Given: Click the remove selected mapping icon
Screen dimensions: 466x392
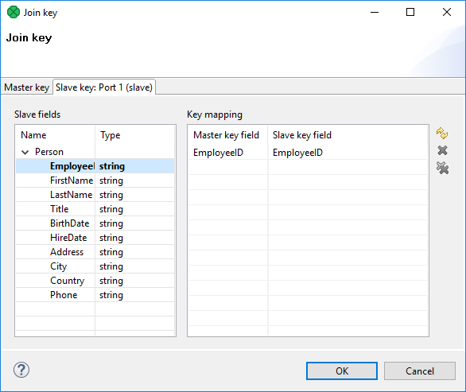Looking at the screenshot, I should pos(442,150).
